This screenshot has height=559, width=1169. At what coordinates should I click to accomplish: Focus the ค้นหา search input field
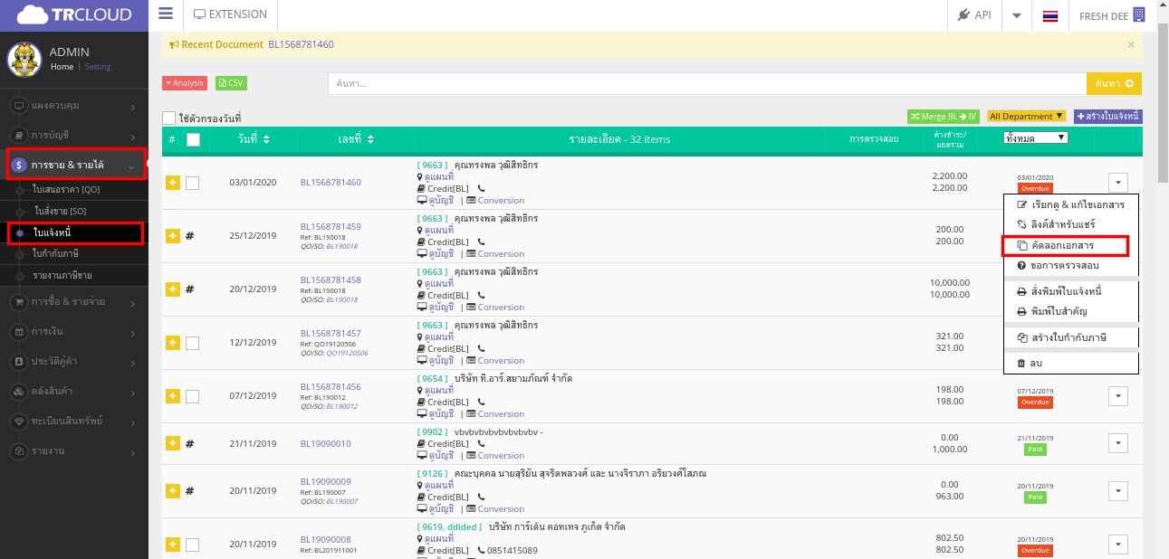tap(707, 83)
